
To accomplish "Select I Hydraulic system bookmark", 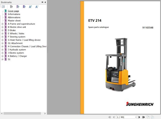I will (x=17, y=50).
